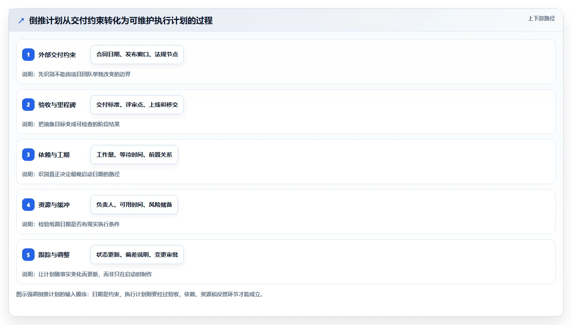This screenshot has width=572, height=325.
Task: Click the note 检验纸面日期是否有现实执行条件
Action: [x=71, y=224]
